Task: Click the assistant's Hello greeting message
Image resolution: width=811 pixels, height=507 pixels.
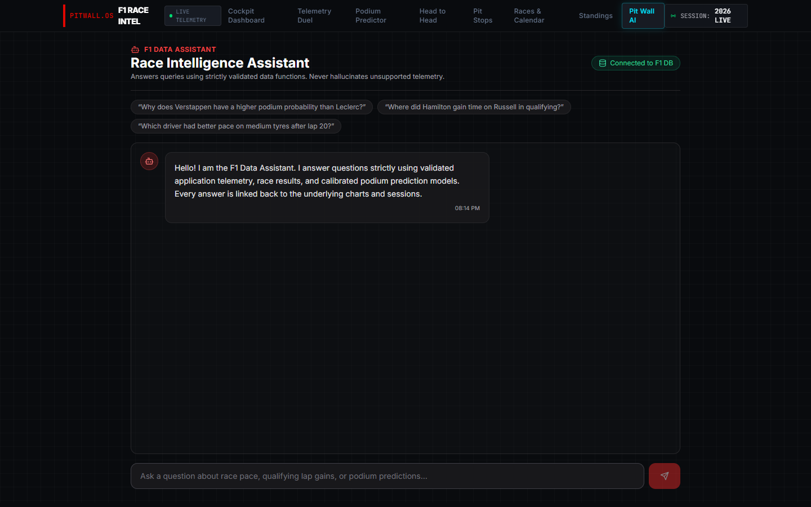Action: (327, 188)
